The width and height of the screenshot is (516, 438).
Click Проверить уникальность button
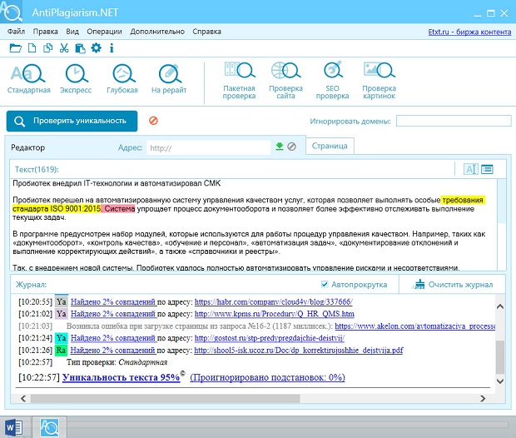point(72,121)
